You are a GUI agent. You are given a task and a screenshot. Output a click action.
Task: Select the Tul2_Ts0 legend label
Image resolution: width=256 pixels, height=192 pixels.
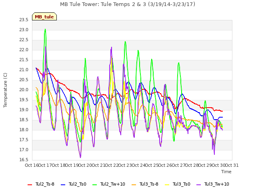77,184
